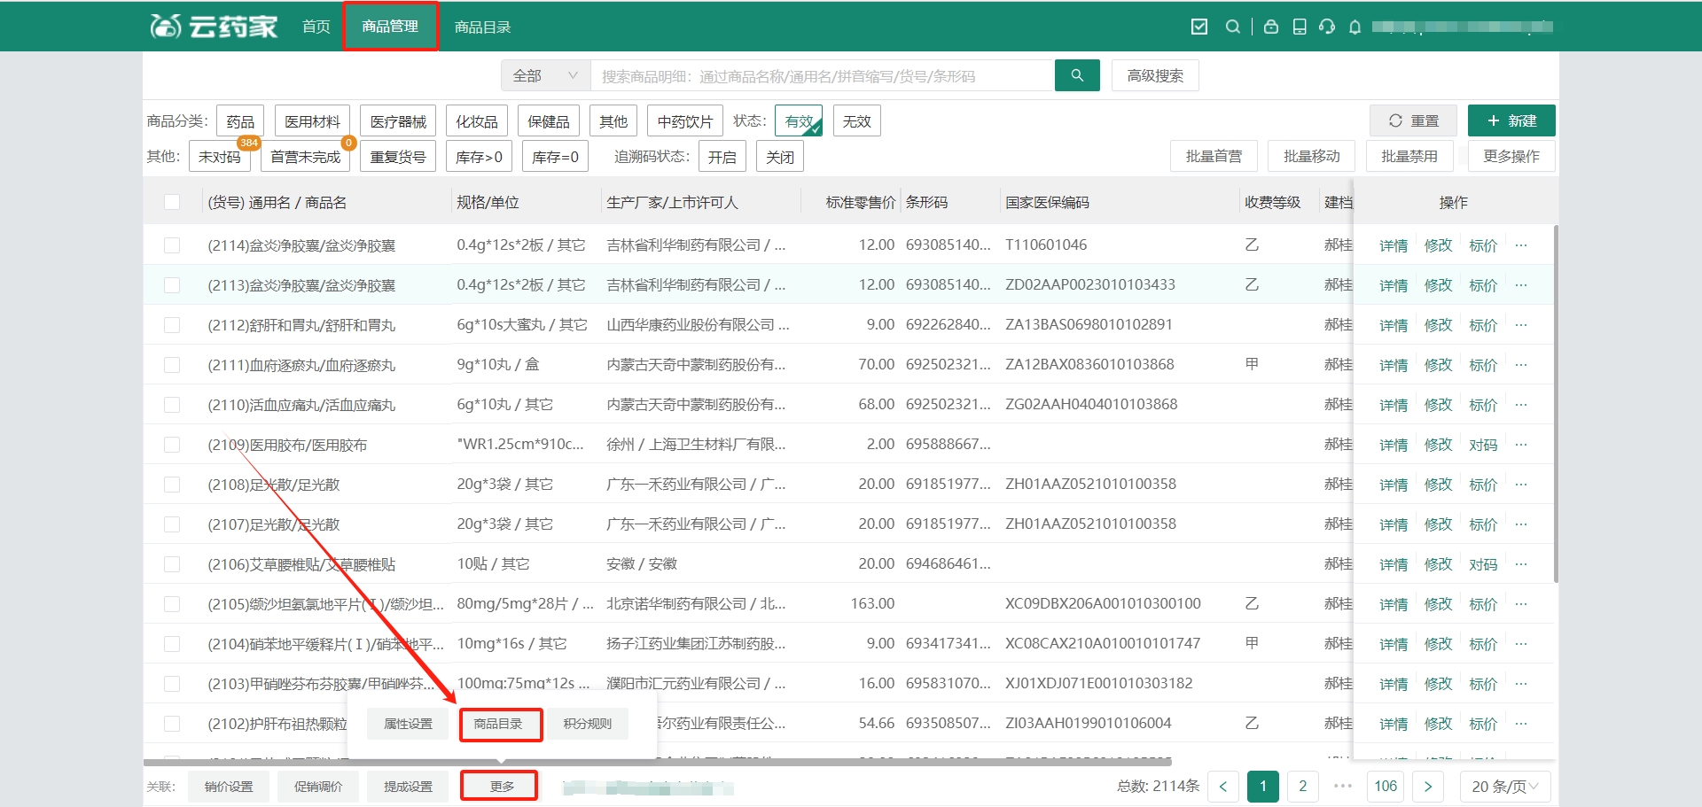Toggle the 有效 status filter
Image resolution: width=1702 pixels, height=807 pixels.
coord(799,121)
